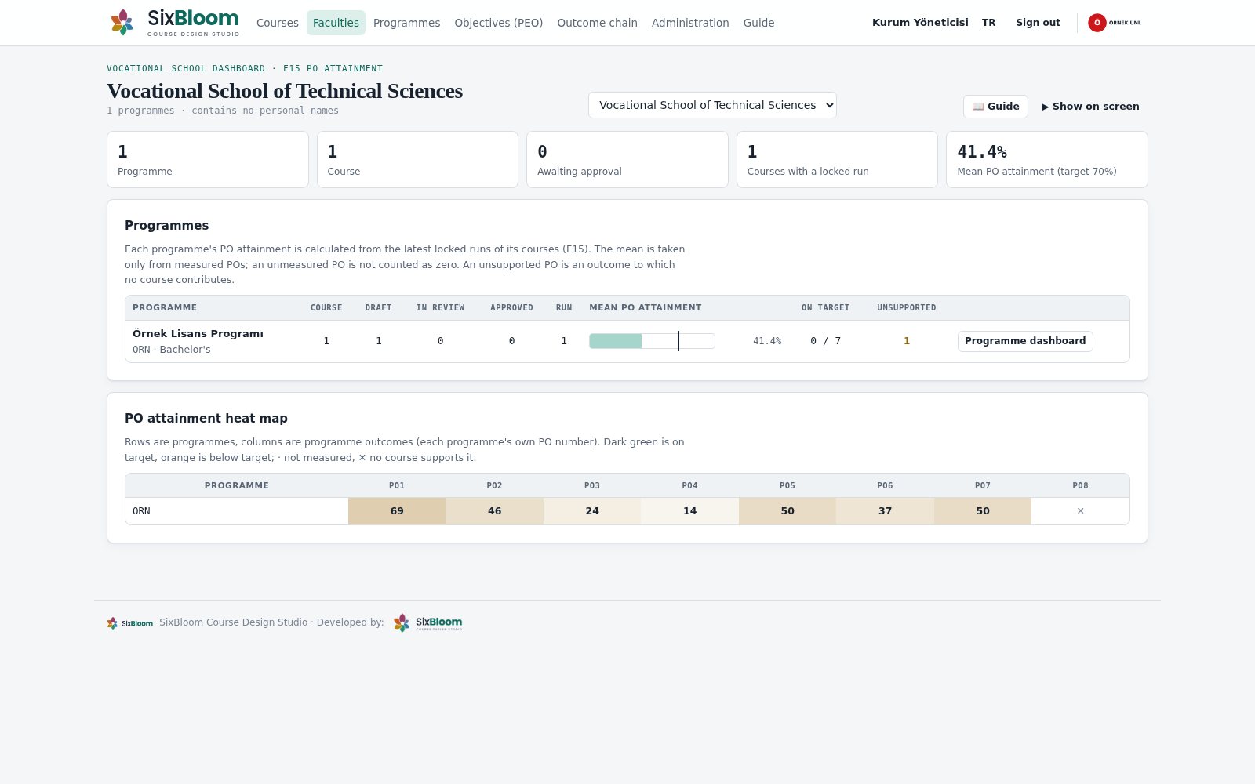Click the Course stat card
This screenshot has width=1255, height=784.
click(417, 160)
